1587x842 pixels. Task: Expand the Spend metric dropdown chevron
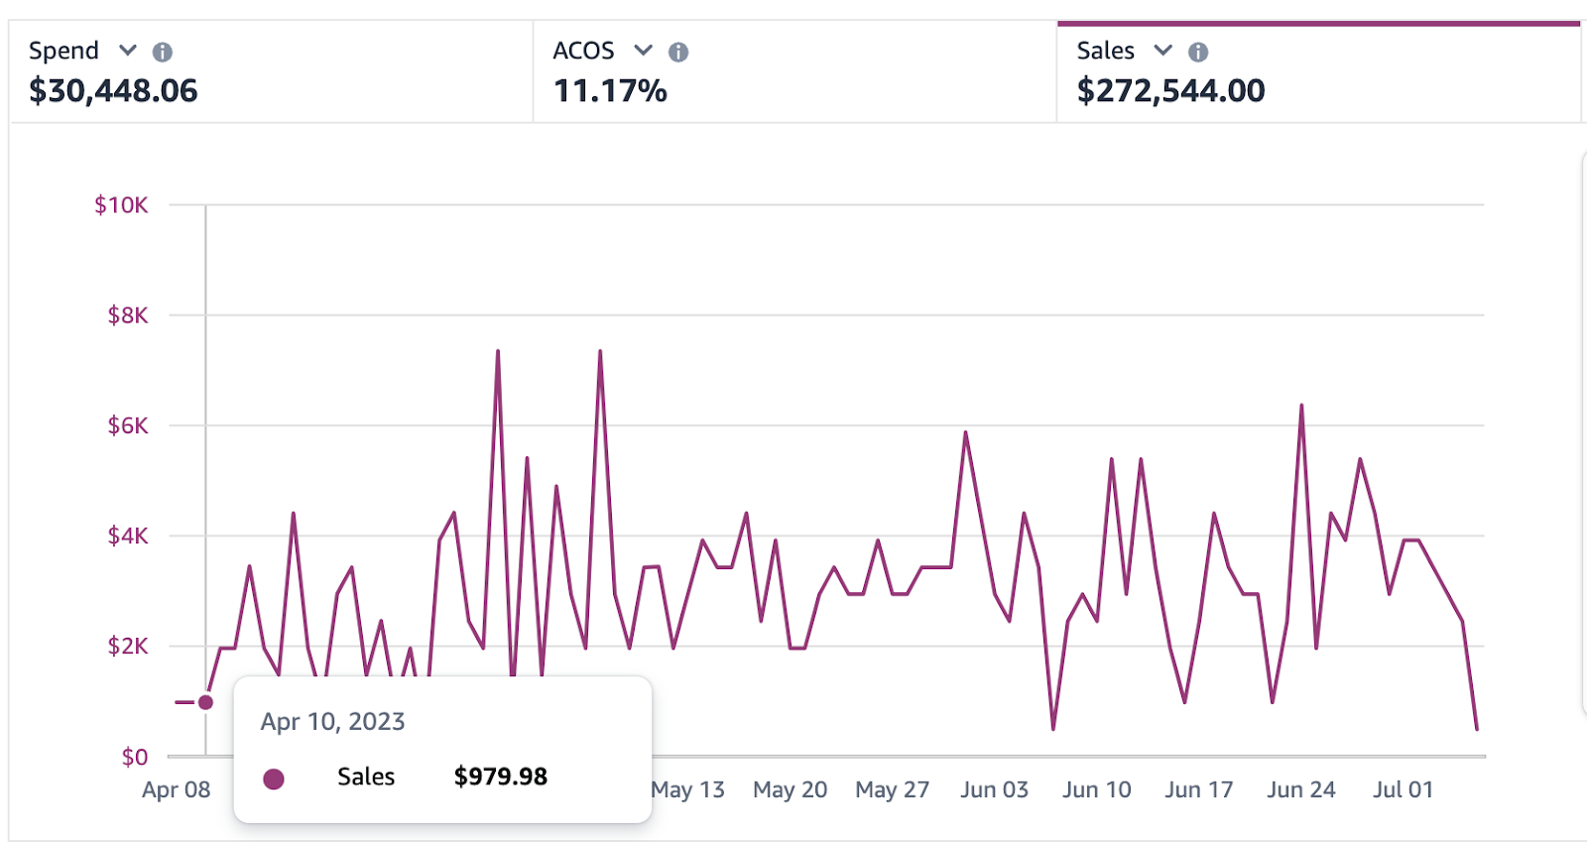128,50
